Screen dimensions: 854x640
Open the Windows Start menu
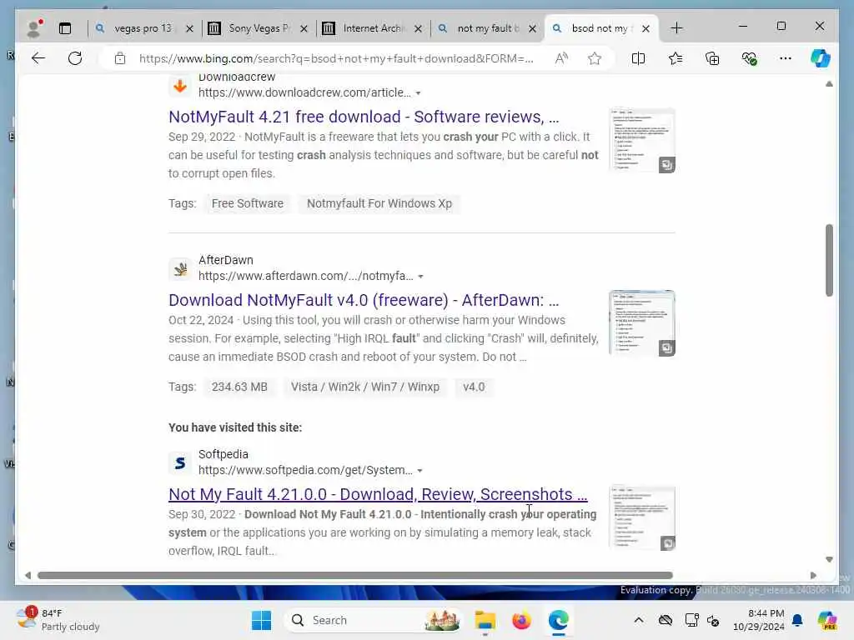(261, 620)
